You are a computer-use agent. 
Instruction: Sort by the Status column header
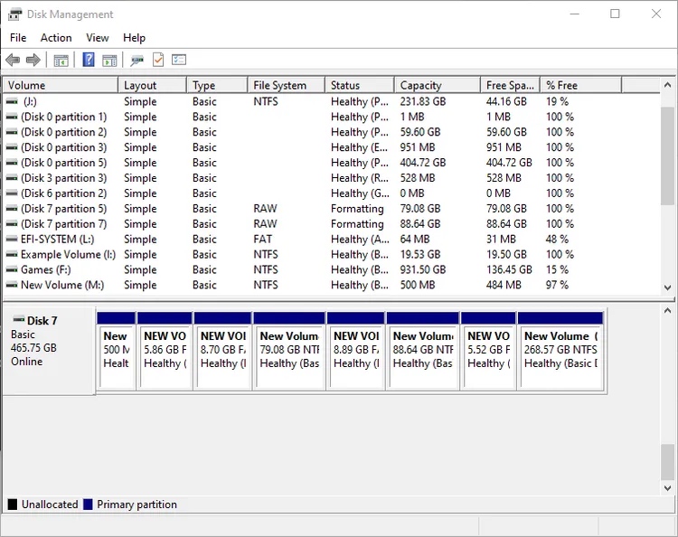coord(359,85)
